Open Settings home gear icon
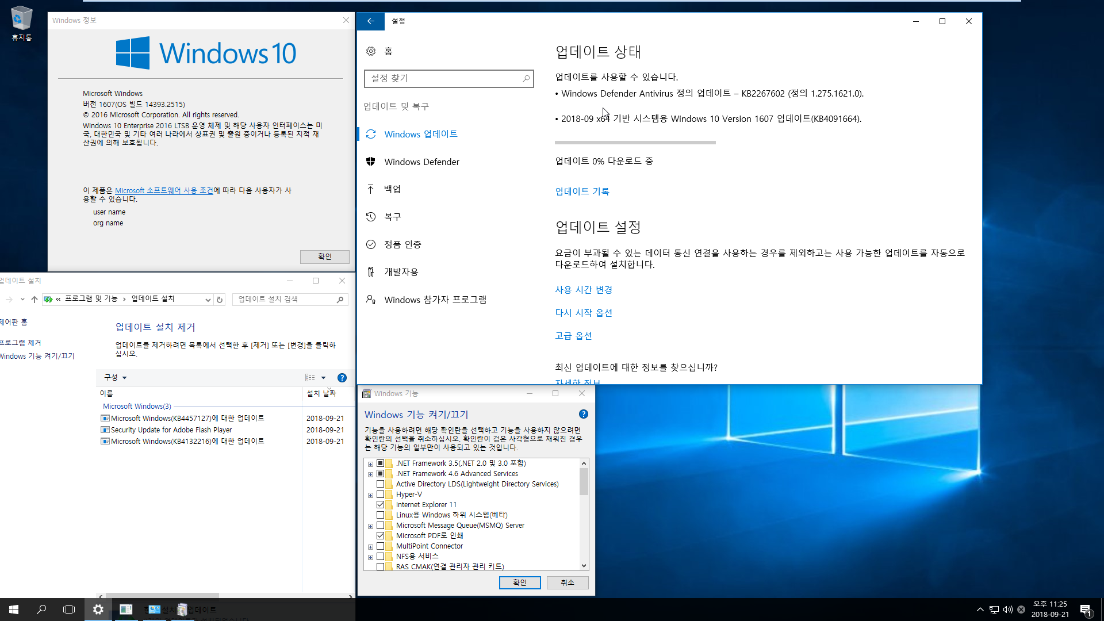 click(x=371, y=51)
